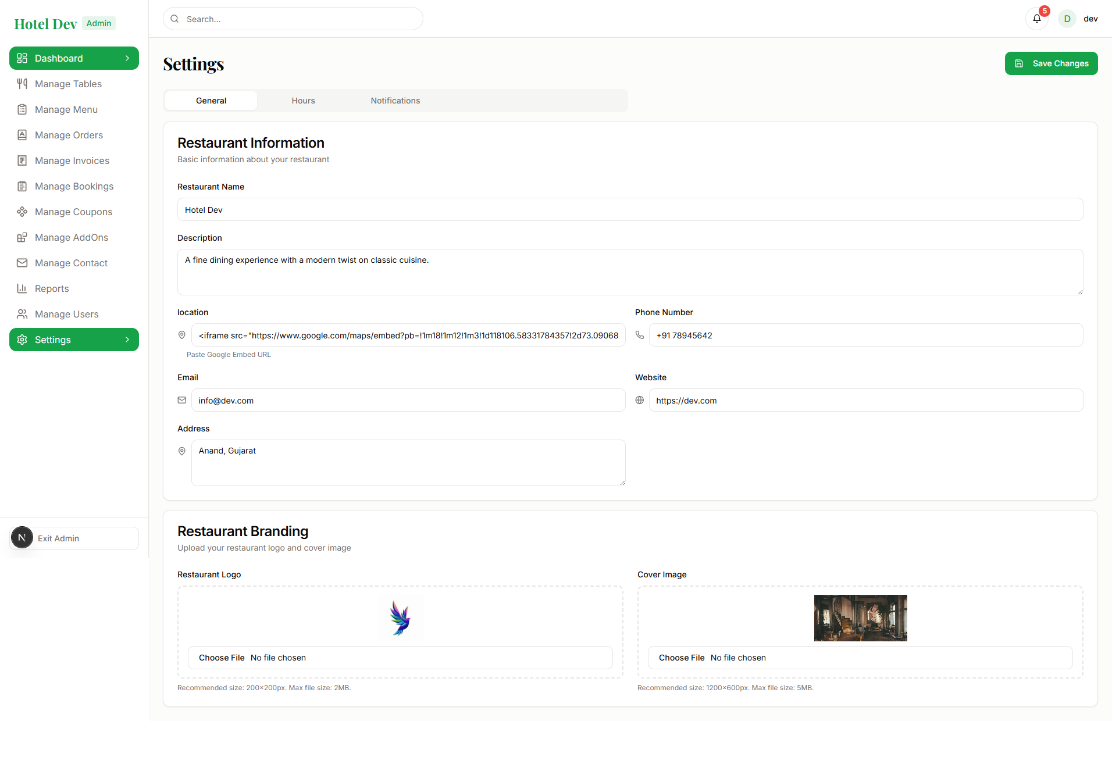Expand the Settings chevron arrow
1112x771 pixels.
[127, 340]
